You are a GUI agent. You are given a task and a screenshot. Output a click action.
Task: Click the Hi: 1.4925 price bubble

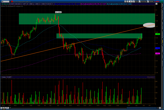[58, 12]
